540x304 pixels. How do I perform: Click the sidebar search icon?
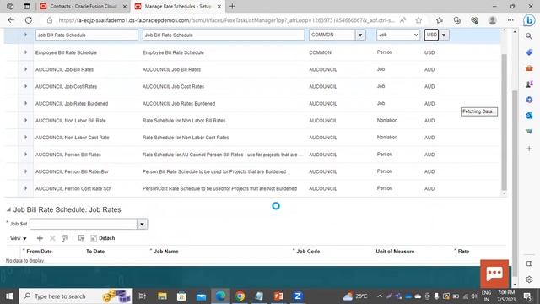pyautogui.click(x=529, y=35)
